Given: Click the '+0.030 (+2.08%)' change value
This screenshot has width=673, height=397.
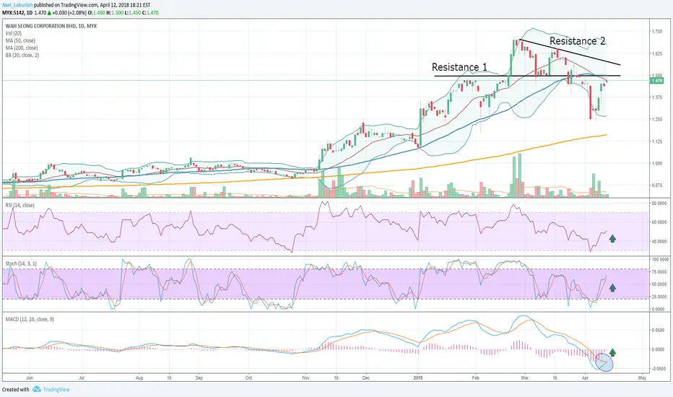Looking at the screenshot, I should [69, 13].
